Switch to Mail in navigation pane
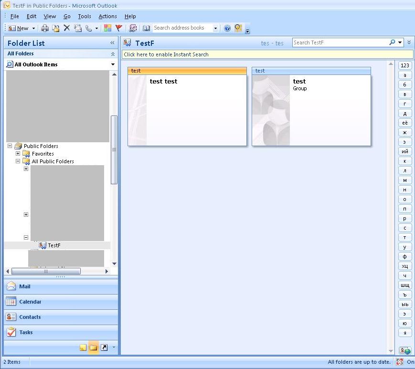Image resolution: width=415 pixels, height=369 pixels. point(61,286)
